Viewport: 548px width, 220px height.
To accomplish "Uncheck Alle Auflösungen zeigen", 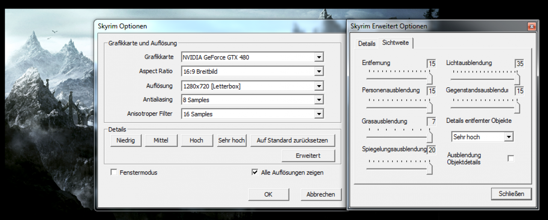I will click(255, 172).
